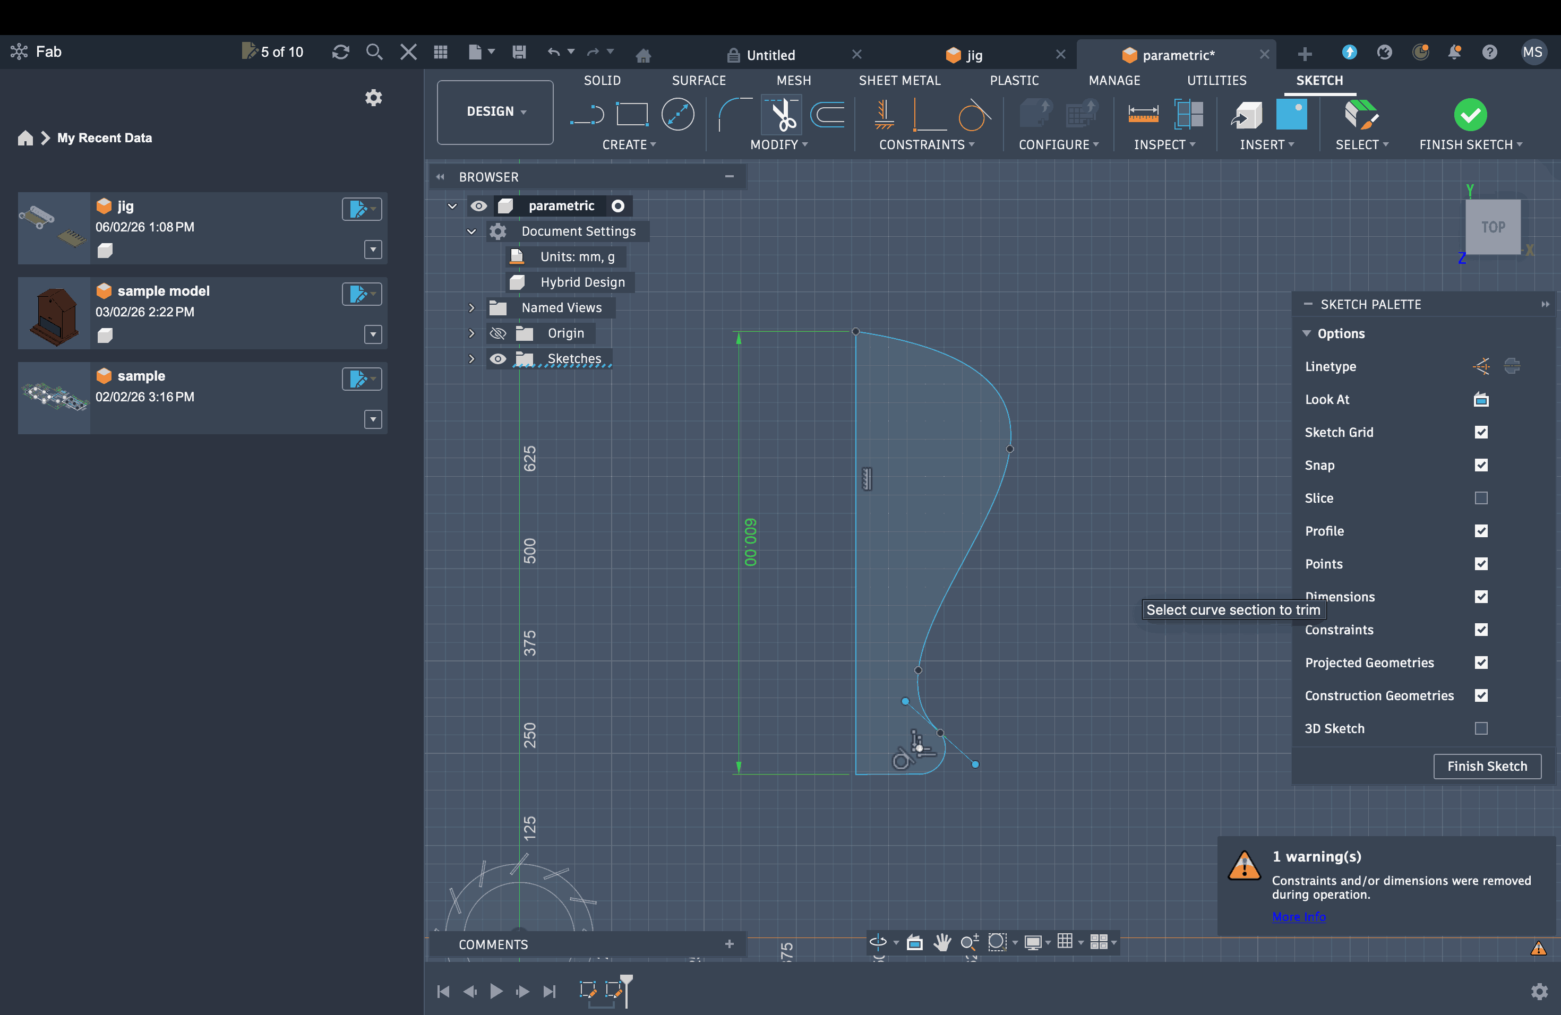Choose the 2-Point Rectangle tool
This screenshot has height=1015, width=1561.
click(632, 115)
